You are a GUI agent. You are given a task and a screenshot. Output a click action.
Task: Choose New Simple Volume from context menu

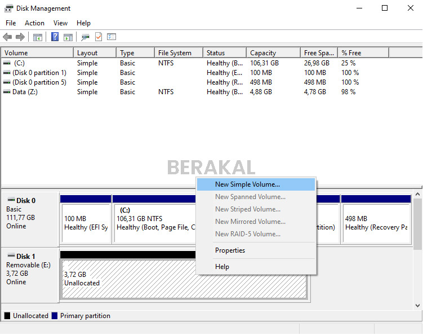[247, 184]
